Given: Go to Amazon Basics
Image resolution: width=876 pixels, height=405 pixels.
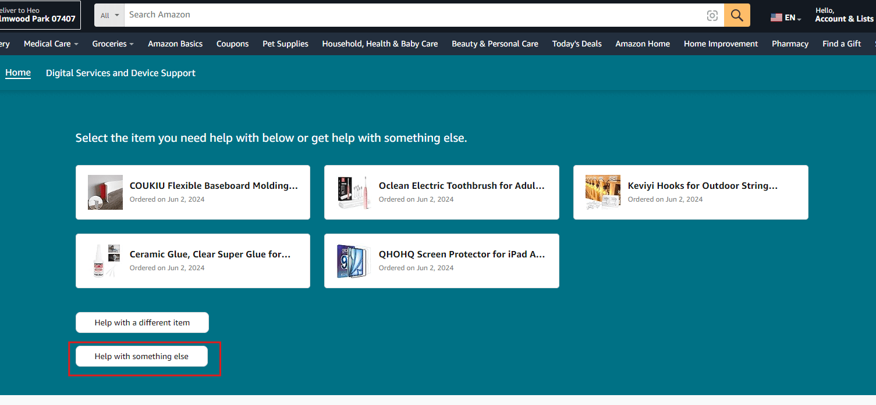Looking at the screenshot, I should (175, 44).
